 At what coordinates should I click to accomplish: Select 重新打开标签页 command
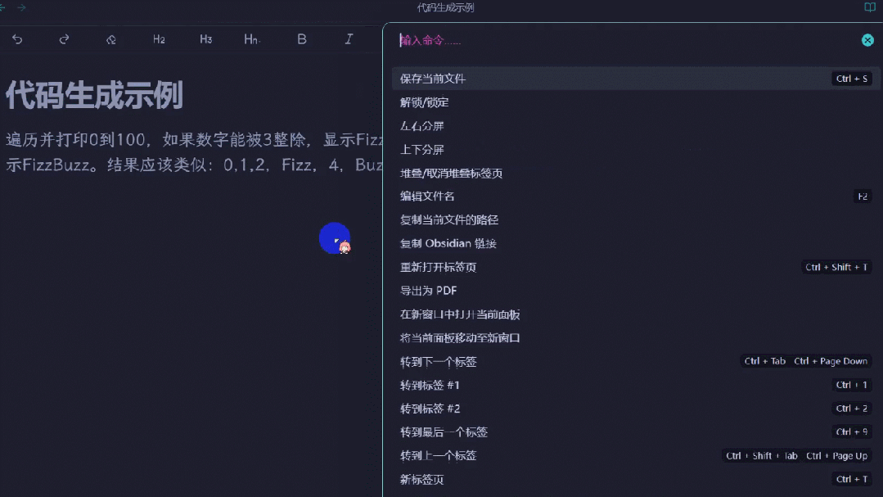point(636,267)
